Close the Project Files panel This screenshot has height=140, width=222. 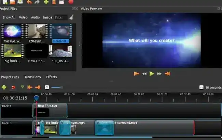coord(77,9)
